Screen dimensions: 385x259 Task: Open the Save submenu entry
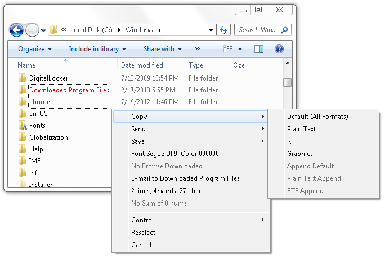(x=190, y=141)
